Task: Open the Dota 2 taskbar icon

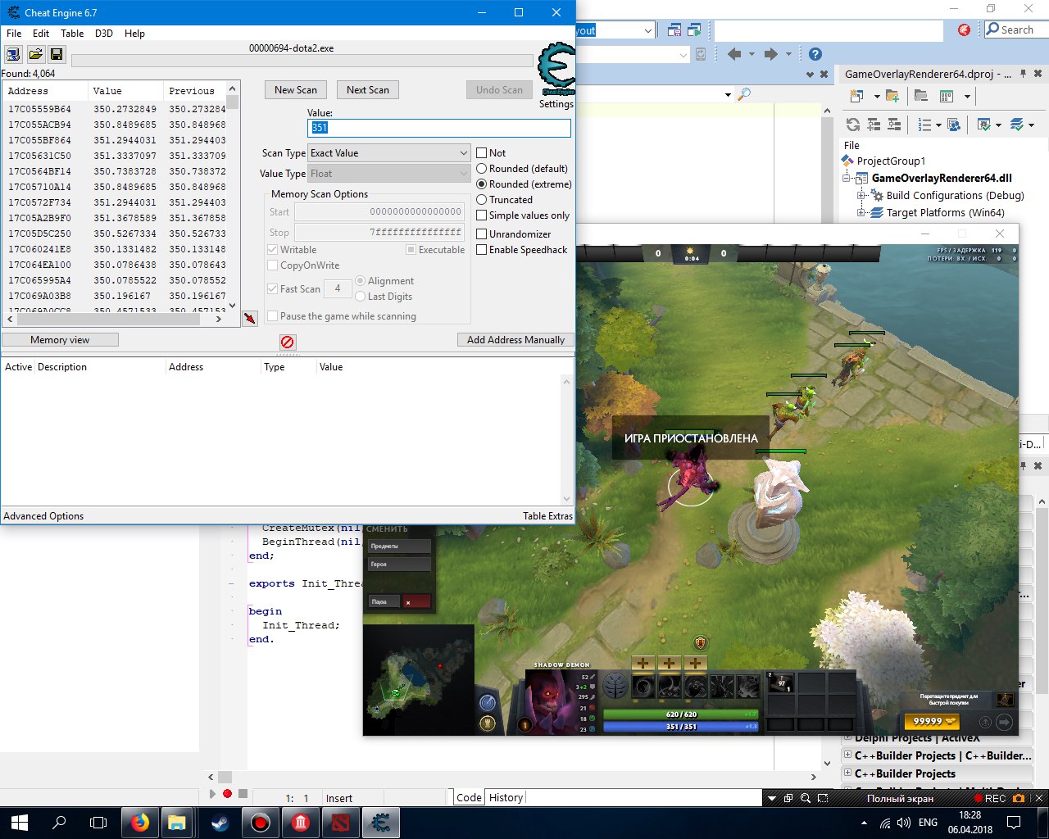Action: 340,822
